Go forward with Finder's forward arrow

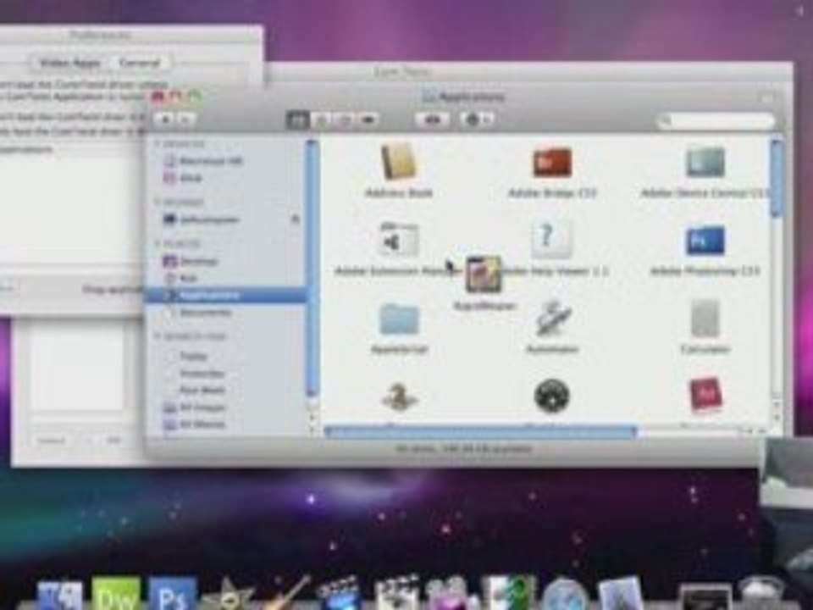click(x=185, y=119)
